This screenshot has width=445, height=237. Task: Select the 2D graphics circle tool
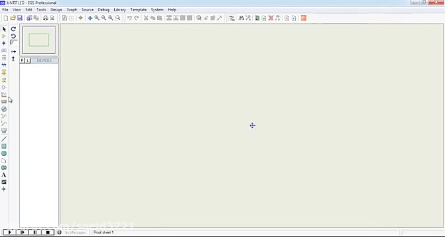(x=4, y=154)
